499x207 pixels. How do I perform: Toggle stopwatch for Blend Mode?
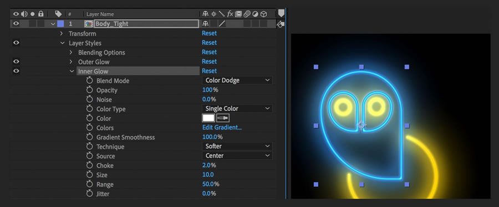[89, 80]
